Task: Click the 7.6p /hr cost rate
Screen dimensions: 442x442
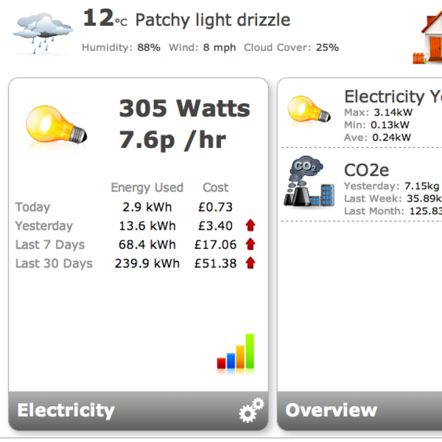Action: pyautogui.click(x=172, y=140)
